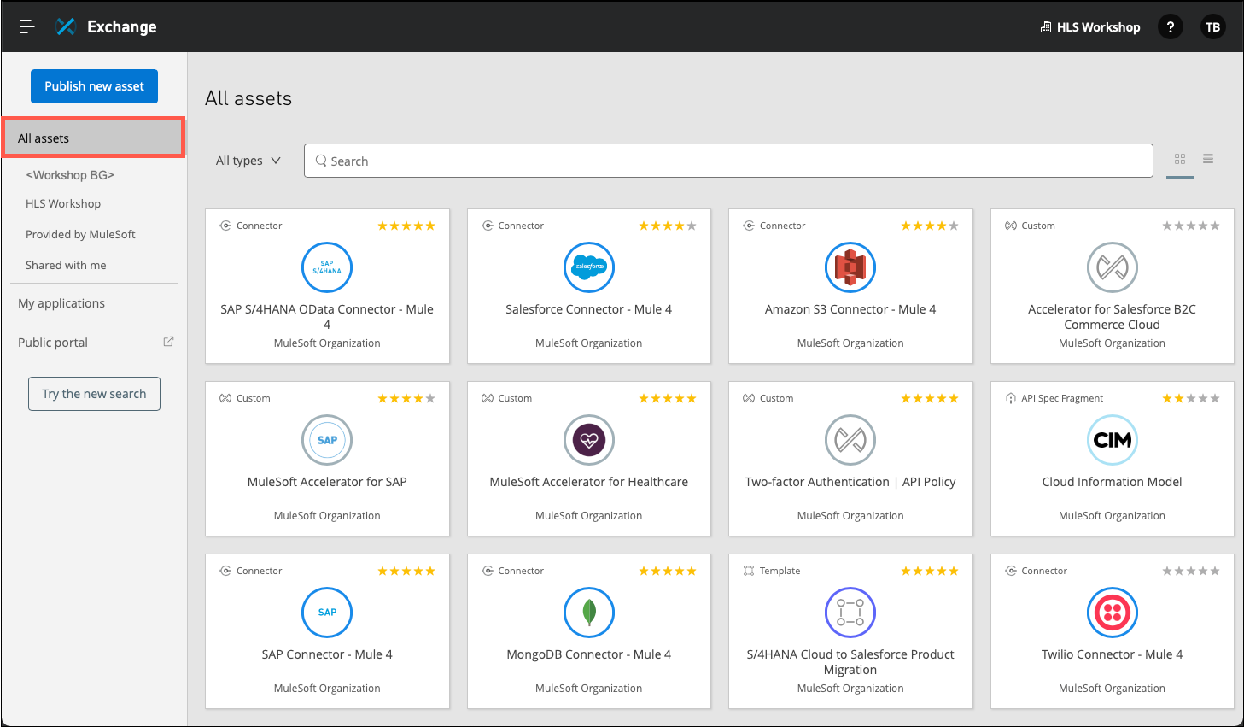The height and width of the screenshot is (727, 1244).
Task: Open the SAP Connector icon
Action: [327, 613]
